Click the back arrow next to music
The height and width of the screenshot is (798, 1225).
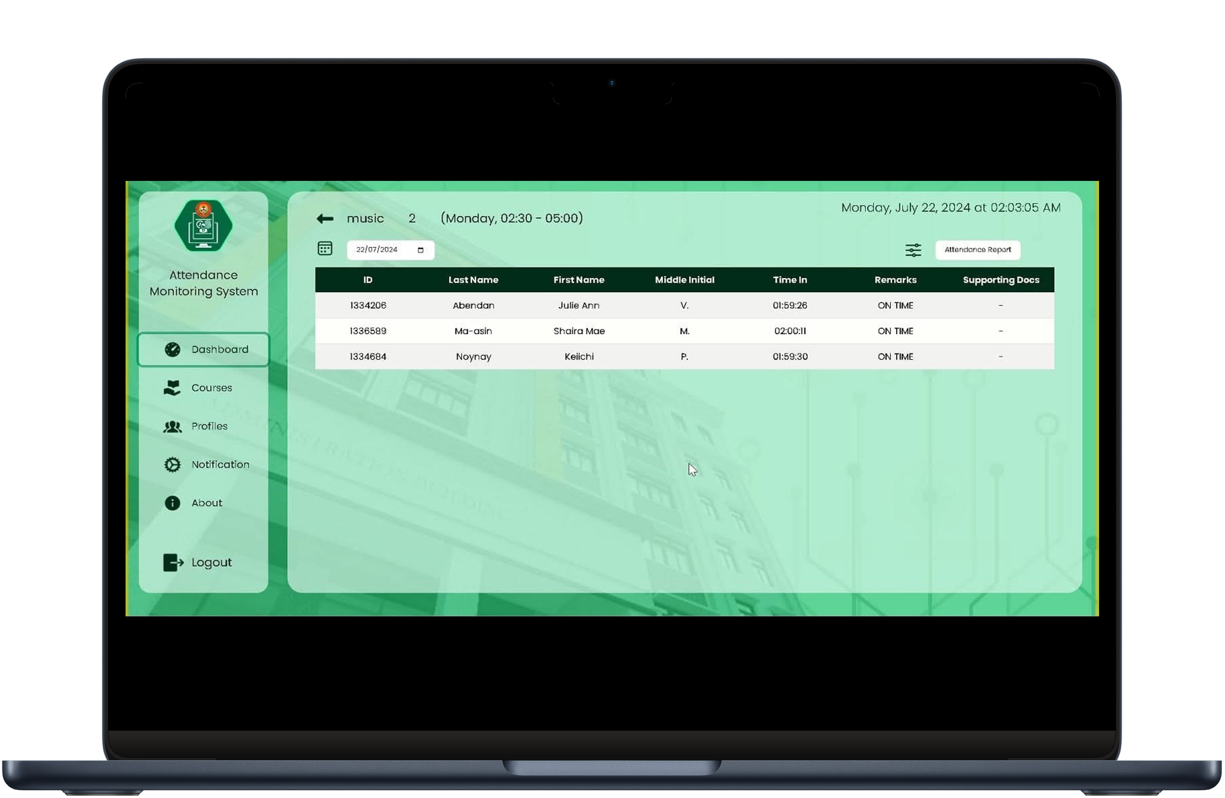tap(325, 219)
